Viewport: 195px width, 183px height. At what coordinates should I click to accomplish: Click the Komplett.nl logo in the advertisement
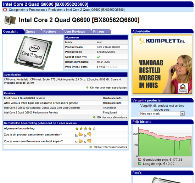click(x=162, y=41)
